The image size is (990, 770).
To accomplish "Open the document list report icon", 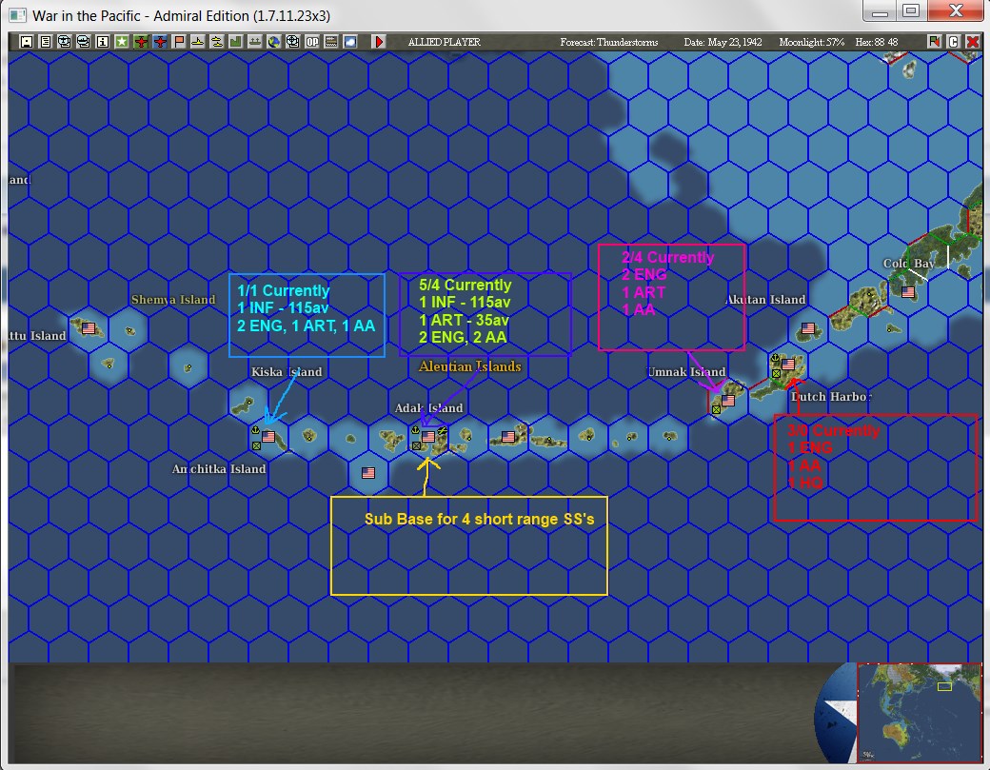I will click(46, 42).
